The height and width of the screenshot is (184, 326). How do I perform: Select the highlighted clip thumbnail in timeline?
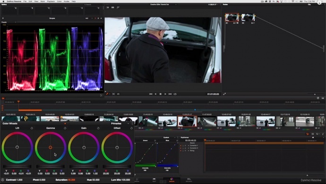(x=187, y=121)
